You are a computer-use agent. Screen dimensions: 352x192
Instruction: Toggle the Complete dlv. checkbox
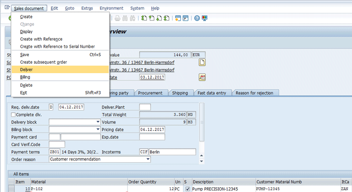(13, 115)
